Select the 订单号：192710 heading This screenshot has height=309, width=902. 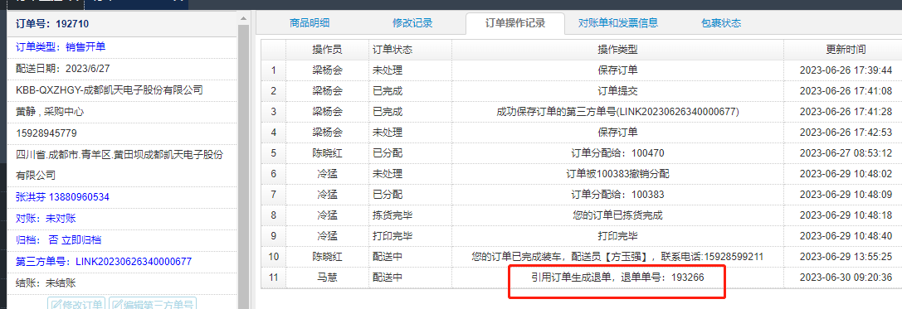pos(52,24)
